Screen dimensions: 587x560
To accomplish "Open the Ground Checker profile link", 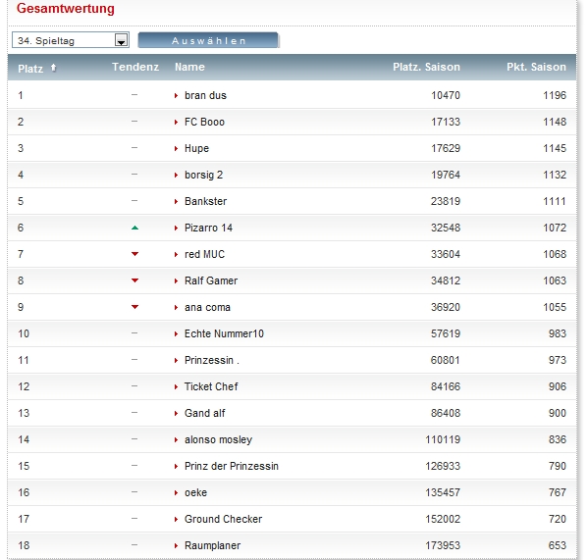I will click(x=223, y=519).
